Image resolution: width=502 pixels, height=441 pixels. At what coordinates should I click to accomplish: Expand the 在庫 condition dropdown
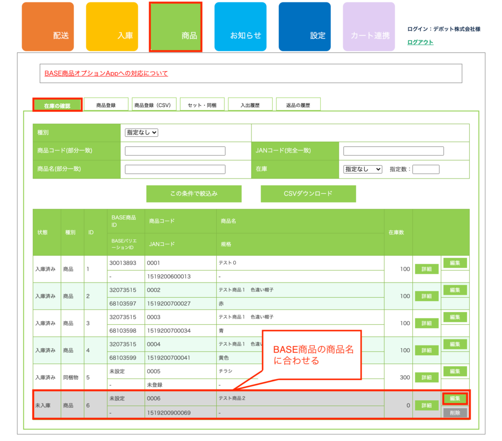363,169
